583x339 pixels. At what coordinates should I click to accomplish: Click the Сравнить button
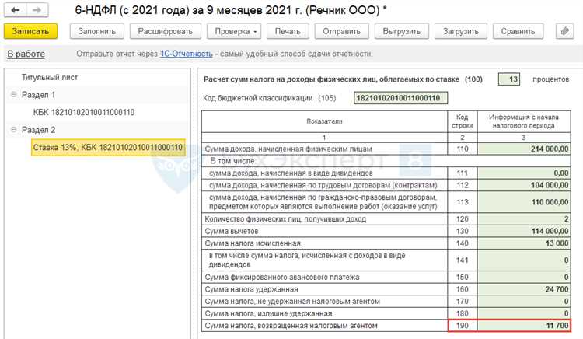[x=518, y=31]
